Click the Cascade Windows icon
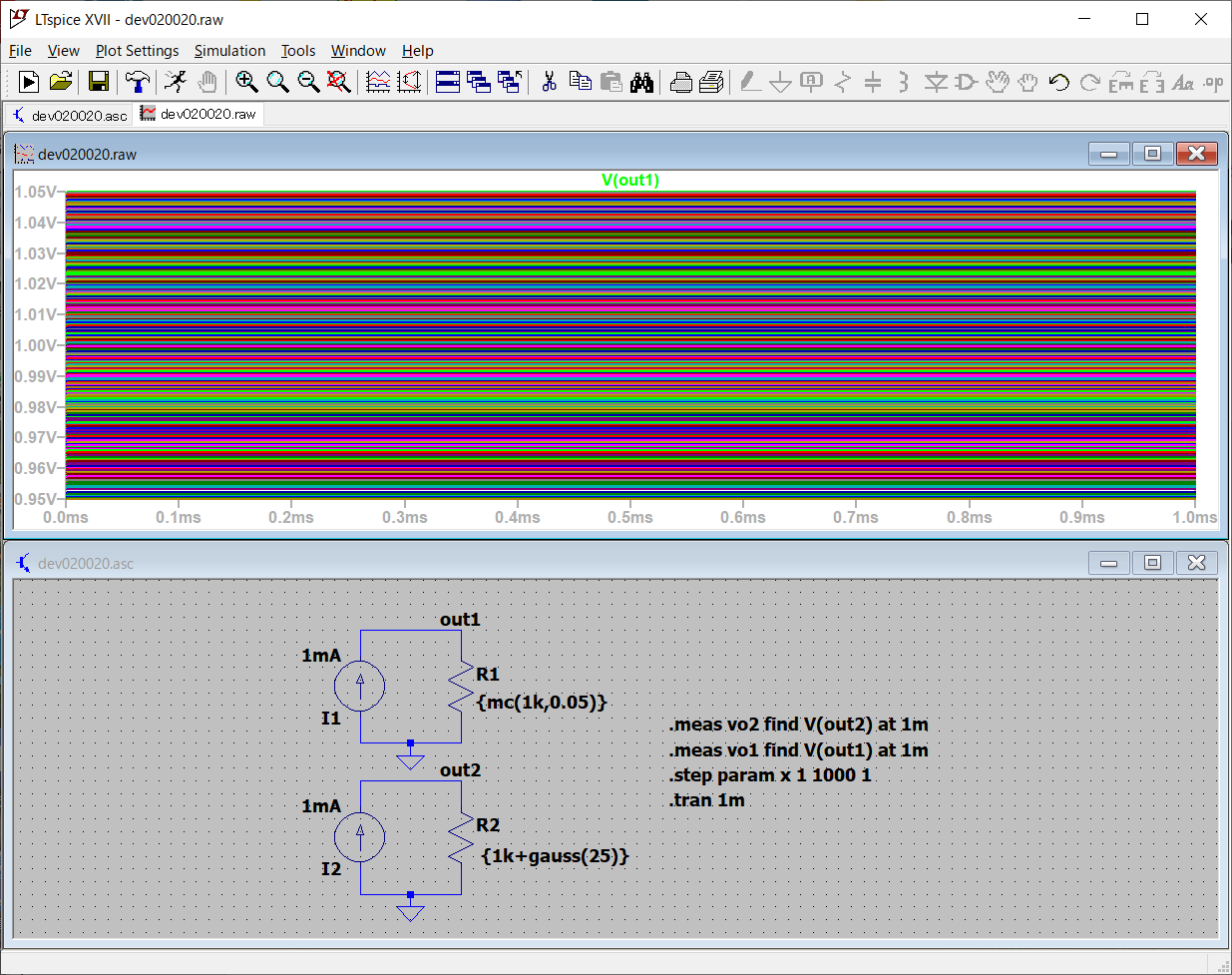This screenshot has height=975, width=1232. click(x=479, y=82)
